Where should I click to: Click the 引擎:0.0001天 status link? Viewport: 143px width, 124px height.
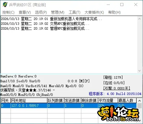point(117,88)
